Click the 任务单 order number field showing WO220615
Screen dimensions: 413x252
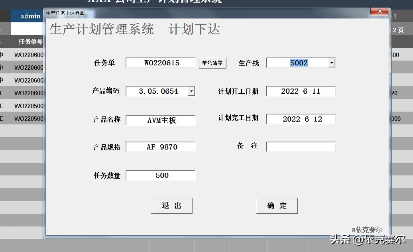(x=160, y=63)
